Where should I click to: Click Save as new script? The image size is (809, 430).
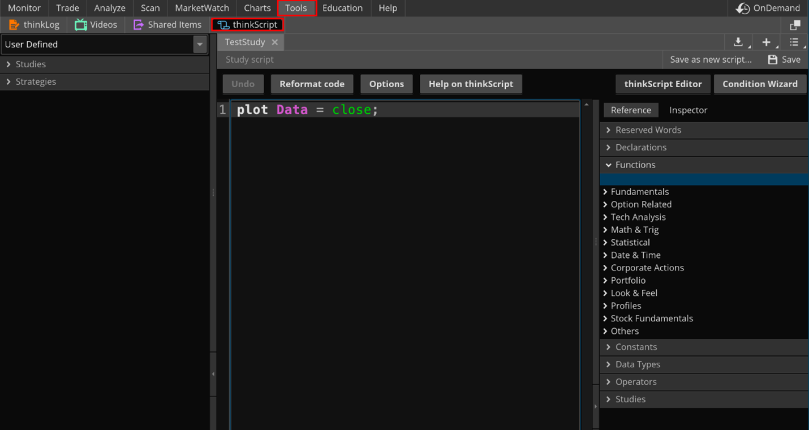711,59
